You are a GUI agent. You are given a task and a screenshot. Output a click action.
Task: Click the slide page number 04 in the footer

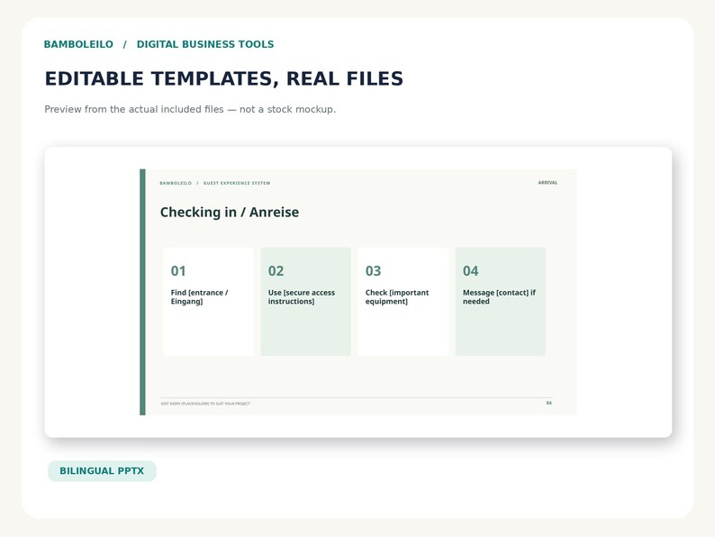(x=549, y=403)
